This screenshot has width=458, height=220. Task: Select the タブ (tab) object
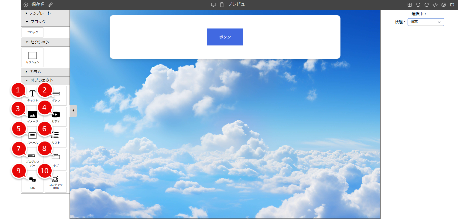[x=56, y=159]
